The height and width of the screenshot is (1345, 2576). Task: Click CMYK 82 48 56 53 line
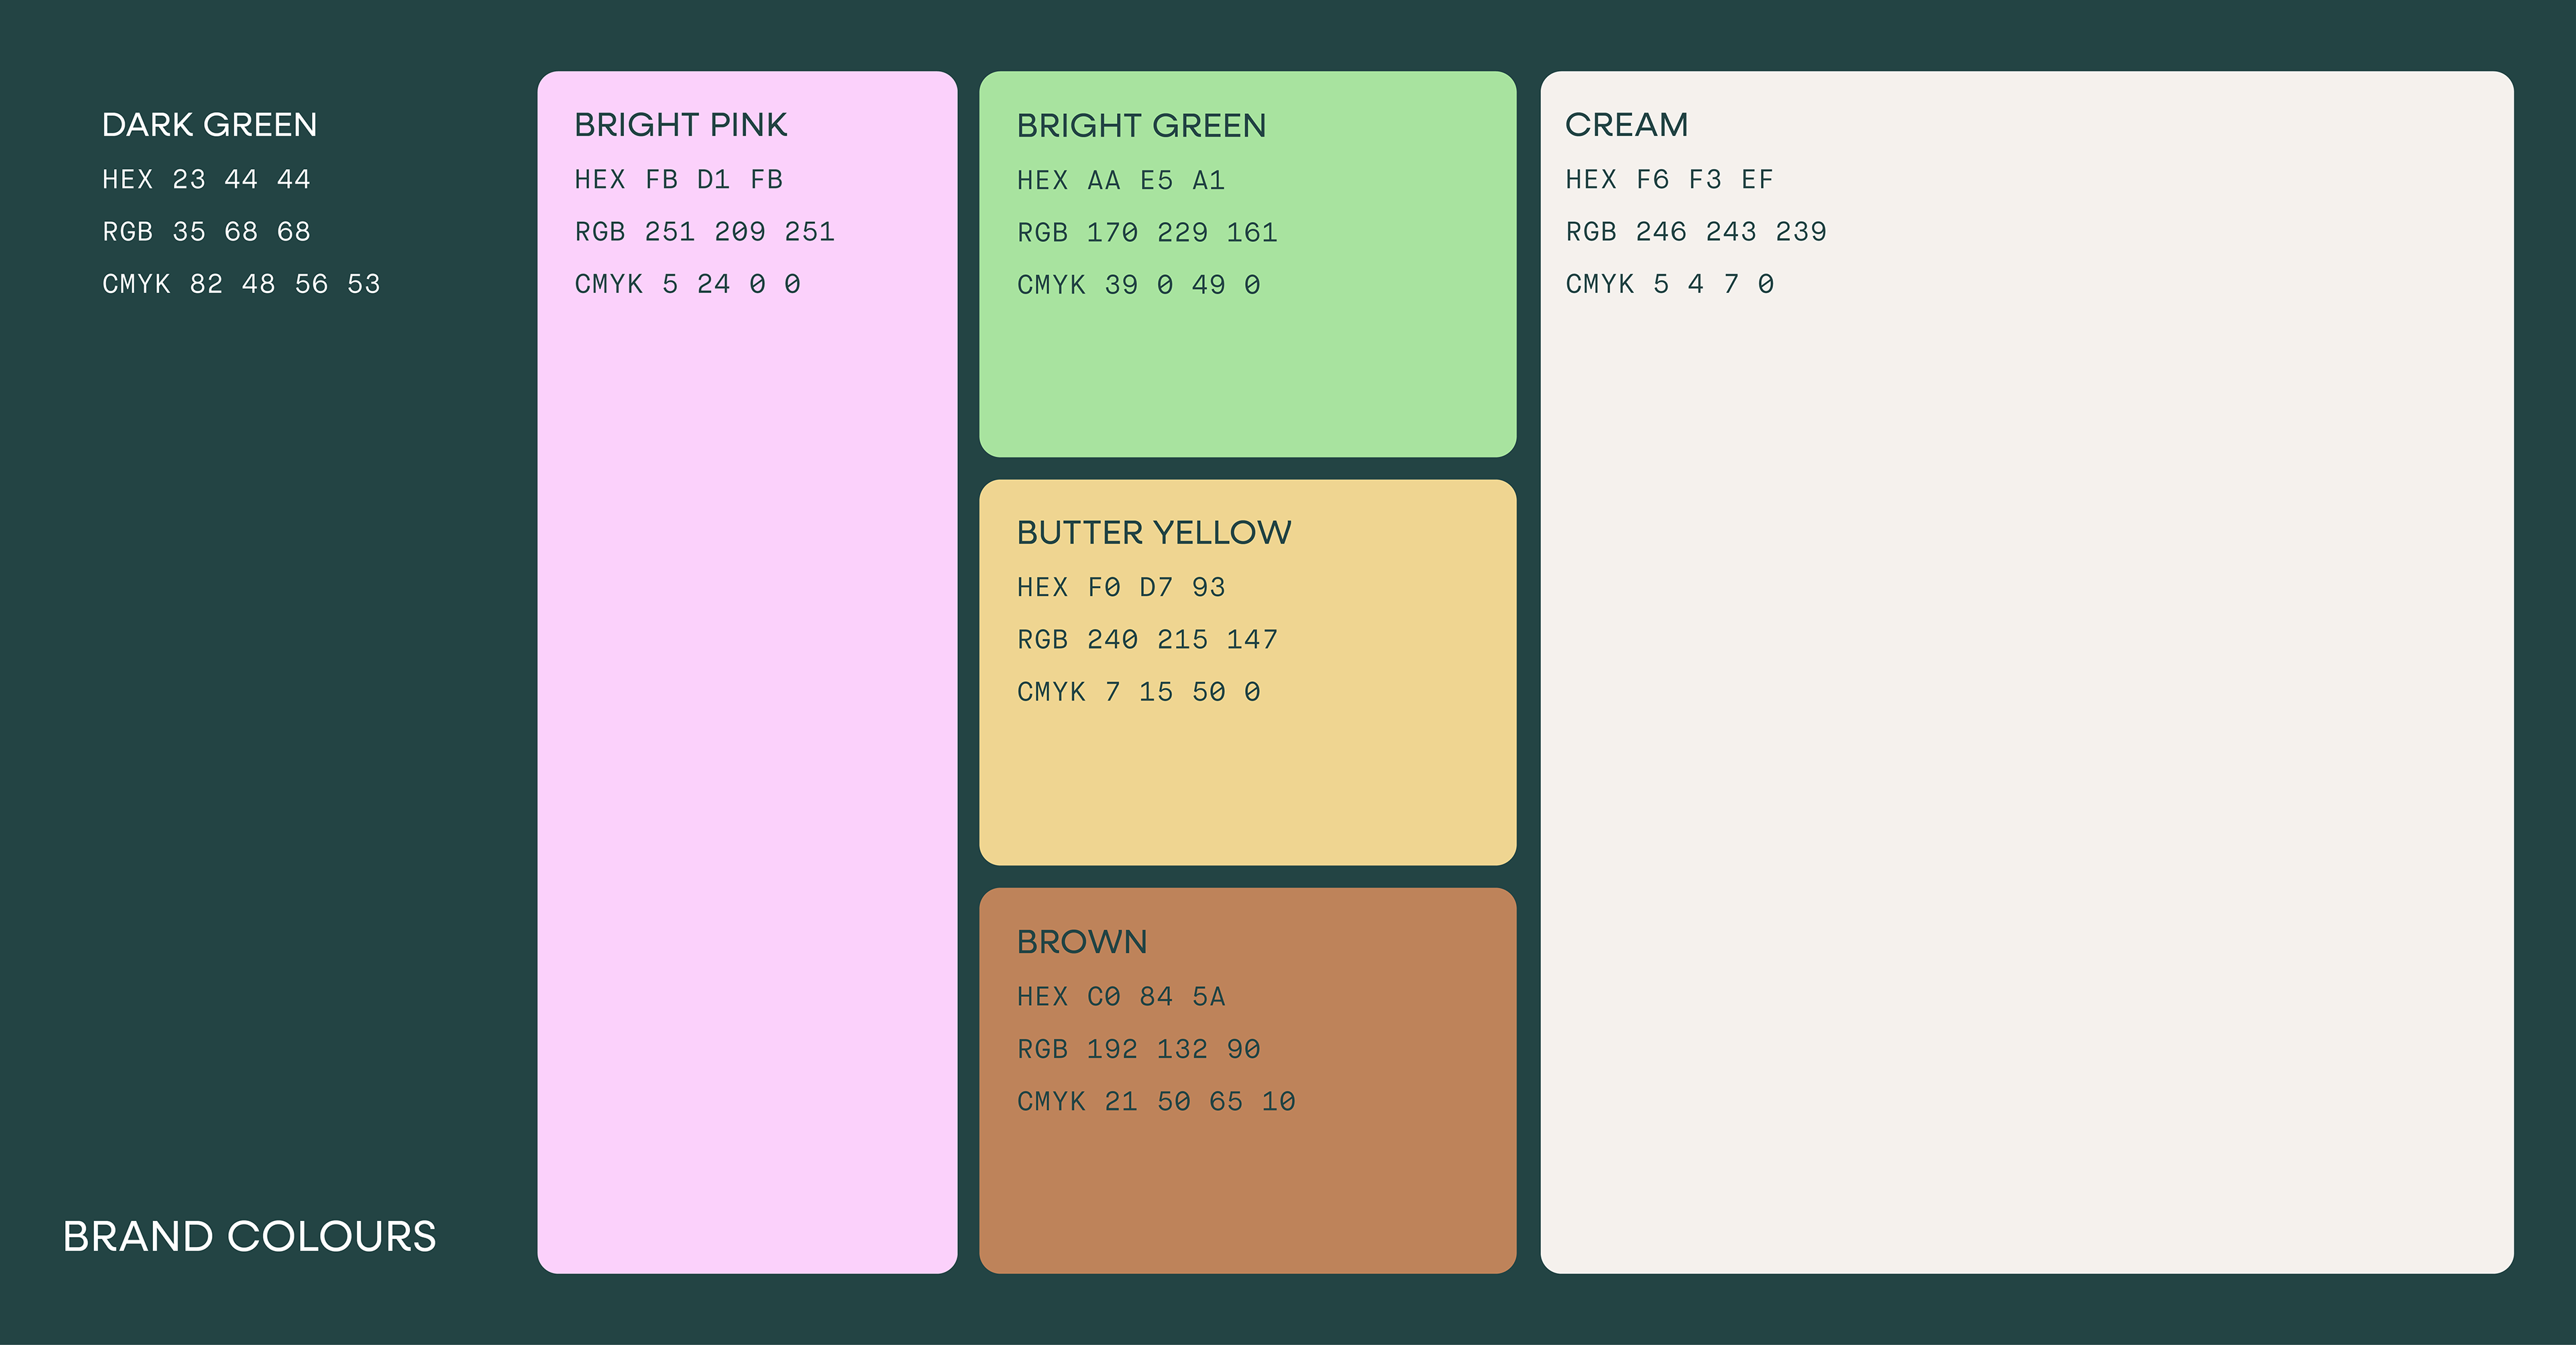click(x=241, y=284)
